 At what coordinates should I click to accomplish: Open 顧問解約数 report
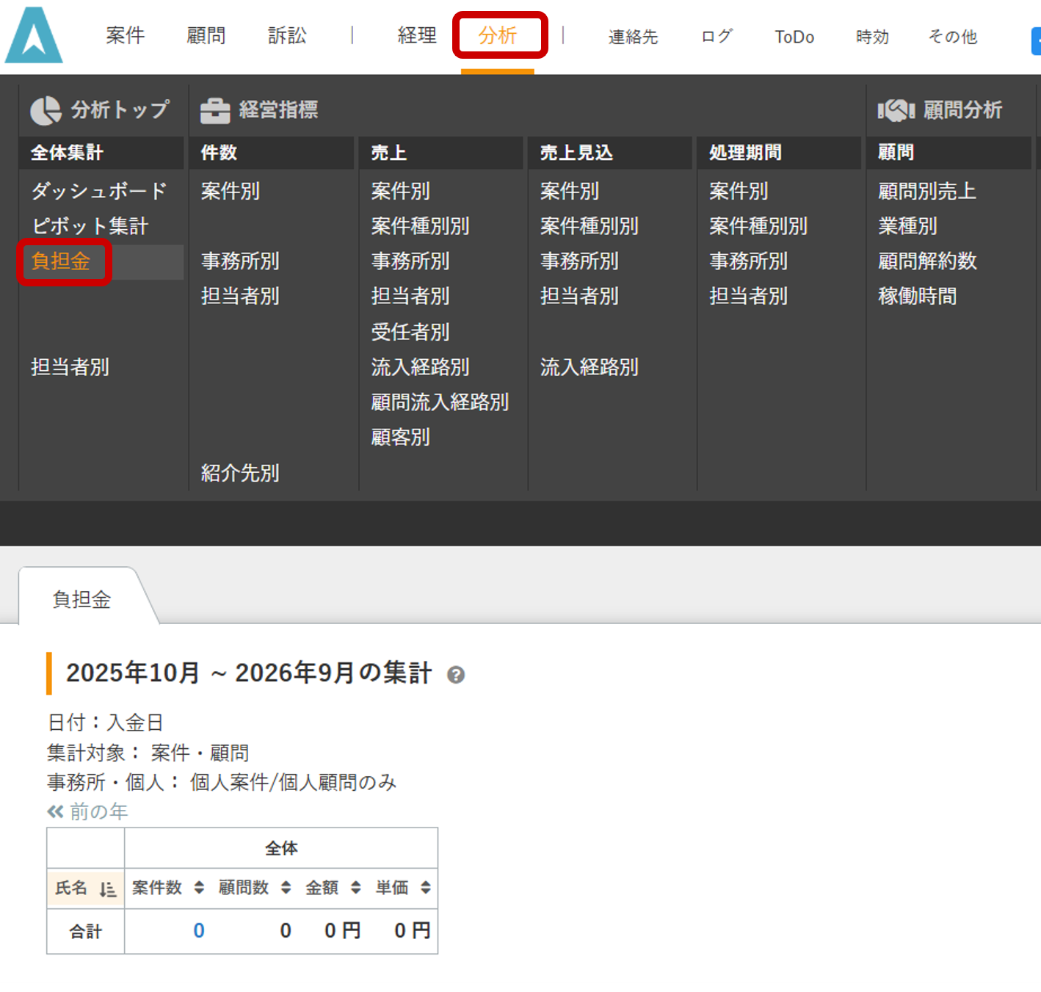(927, 261)
